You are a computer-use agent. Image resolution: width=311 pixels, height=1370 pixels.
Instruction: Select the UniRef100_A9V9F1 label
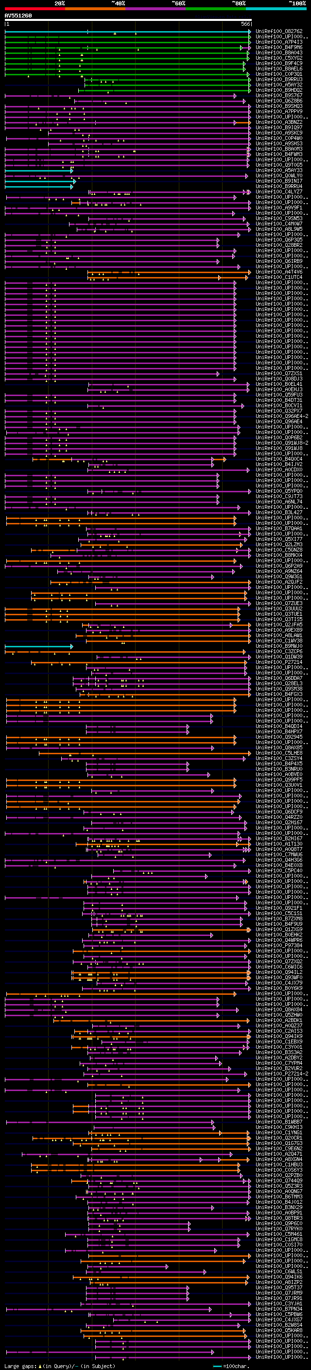279,208
